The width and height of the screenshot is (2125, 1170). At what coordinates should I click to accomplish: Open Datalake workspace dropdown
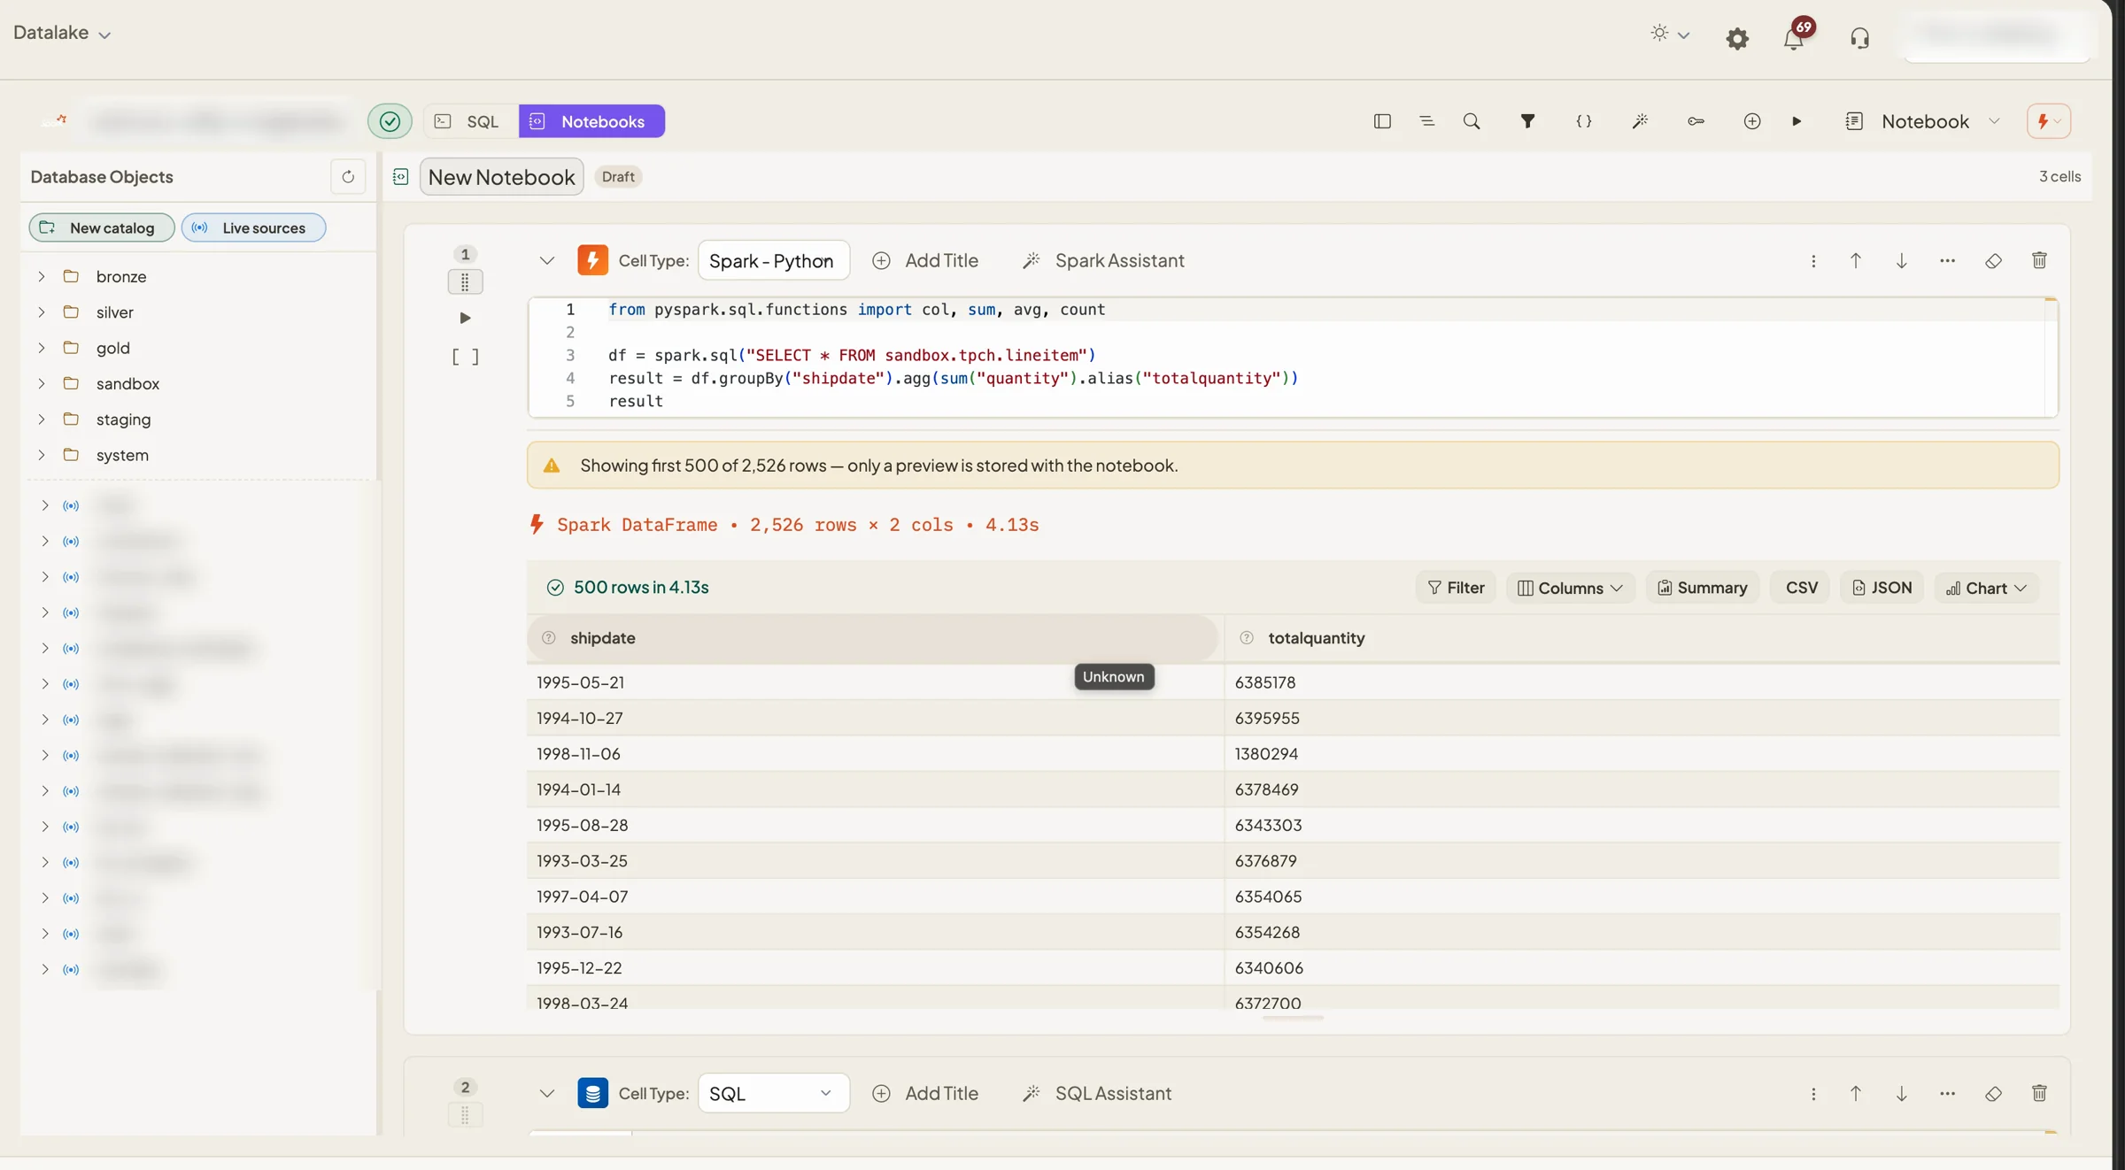(61, 33)
